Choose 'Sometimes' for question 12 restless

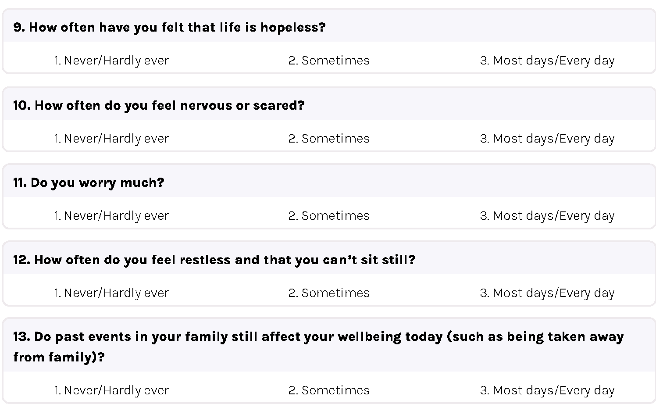click(329, 293)
